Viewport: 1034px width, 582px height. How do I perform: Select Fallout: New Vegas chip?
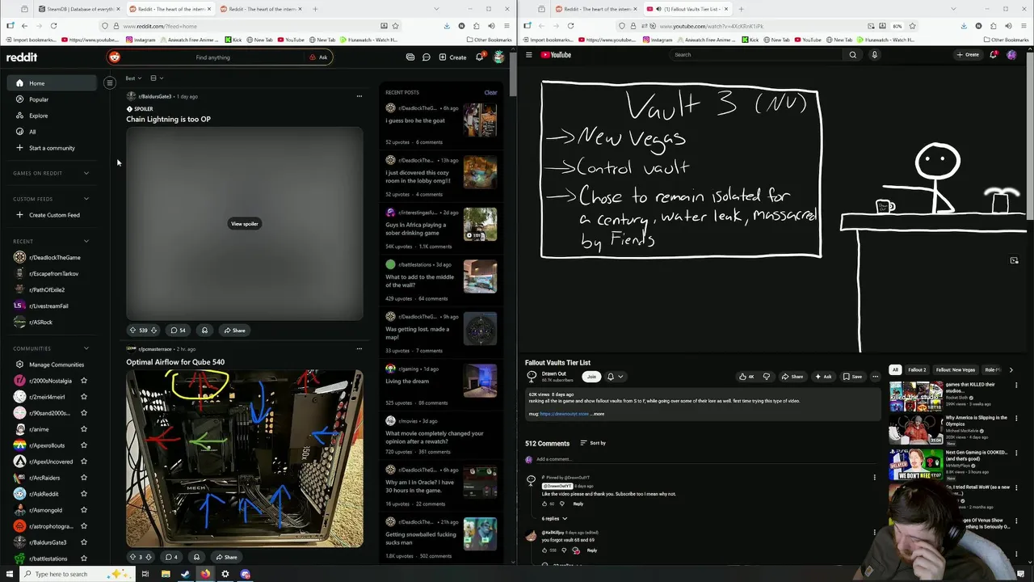[956, 369]
